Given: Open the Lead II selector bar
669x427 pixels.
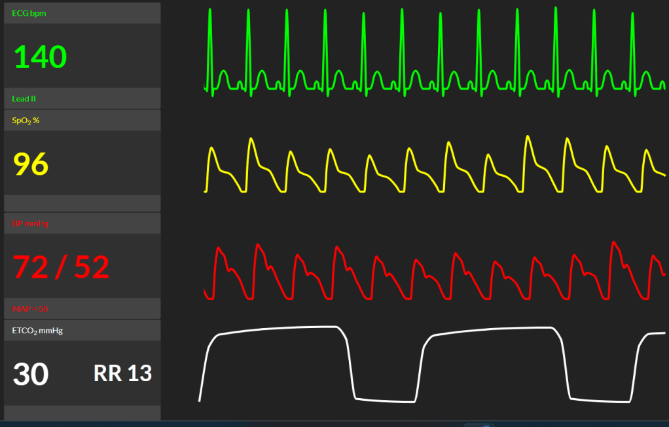Looking at the screenshot, I should tap(82, 99).
